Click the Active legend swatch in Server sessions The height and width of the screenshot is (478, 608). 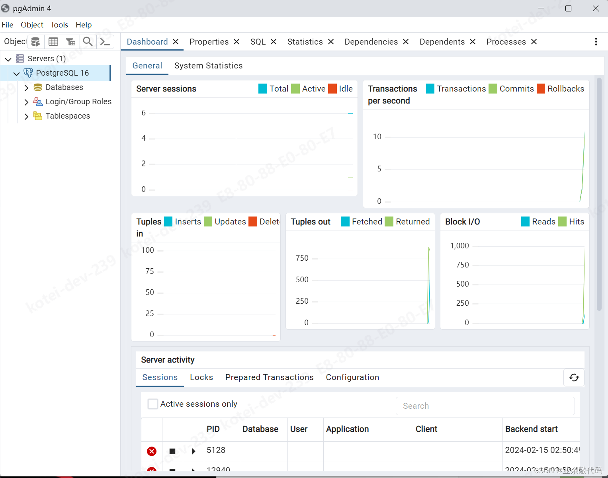click(295, 88)
